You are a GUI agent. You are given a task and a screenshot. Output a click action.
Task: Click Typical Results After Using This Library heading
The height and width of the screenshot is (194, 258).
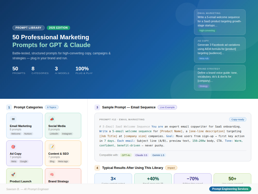click(x=133, y=168)
